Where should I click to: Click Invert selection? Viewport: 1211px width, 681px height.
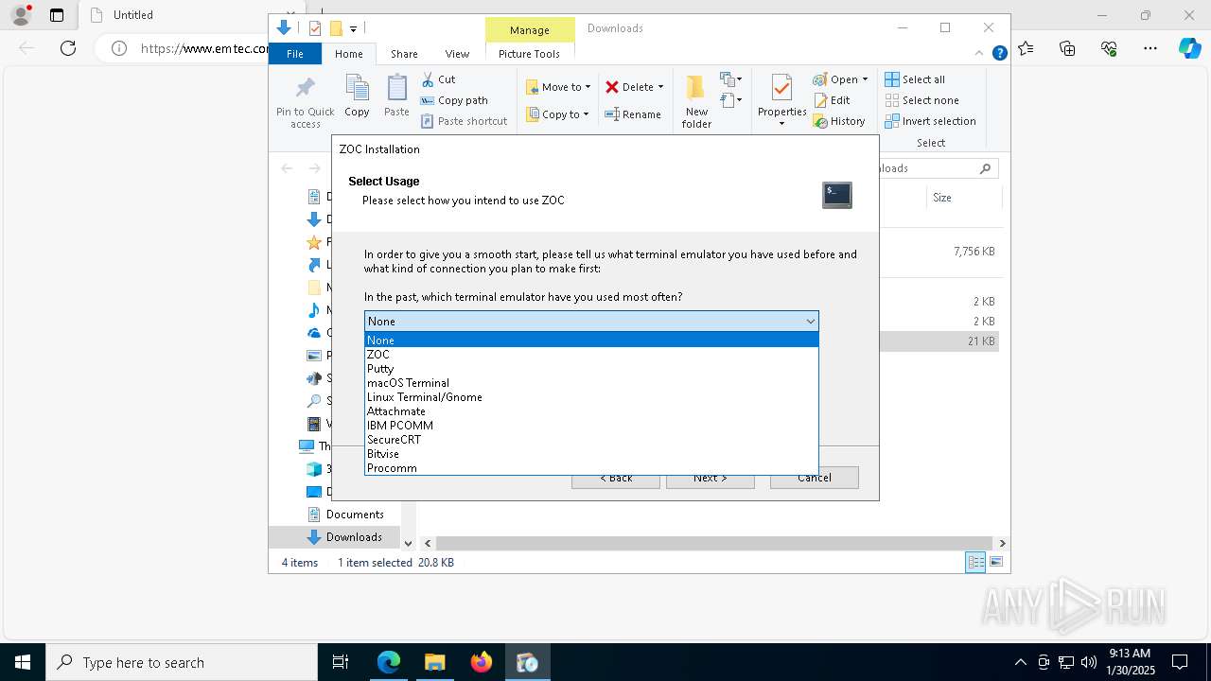[x=931, y=121]
